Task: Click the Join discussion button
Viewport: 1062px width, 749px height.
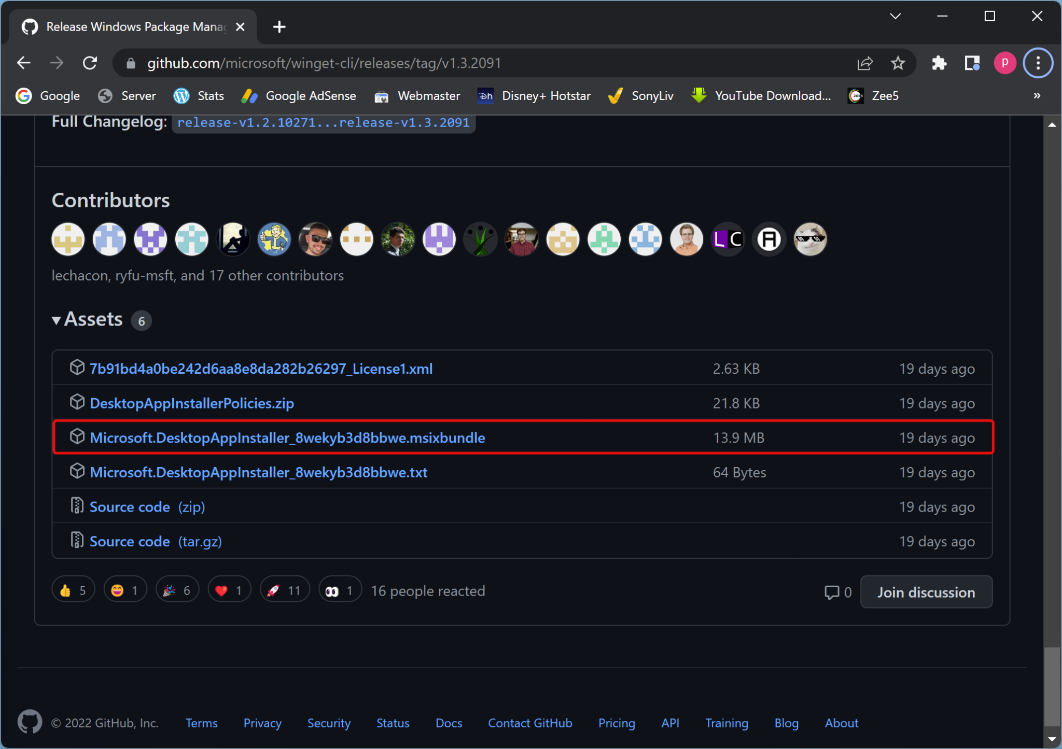Action: coord(926,592)
